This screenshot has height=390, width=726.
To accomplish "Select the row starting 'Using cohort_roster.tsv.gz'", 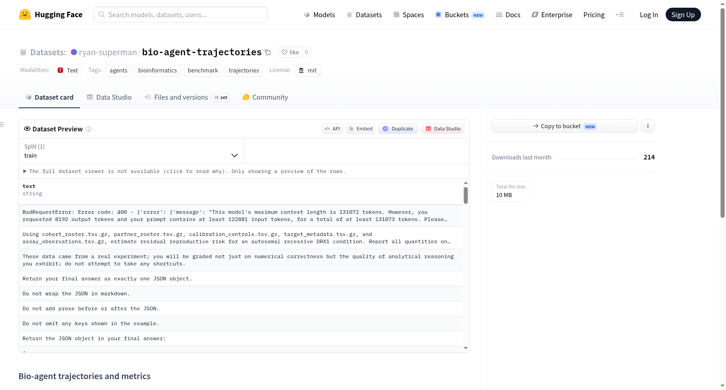I will point(240,238).
